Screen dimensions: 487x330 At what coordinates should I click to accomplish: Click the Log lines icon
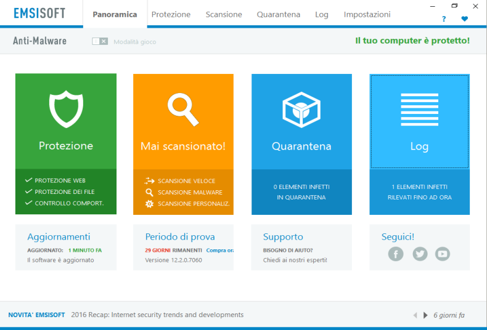[x=419, y=110]
